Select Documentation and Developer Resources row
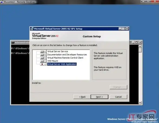The height and width of the screenshot is (123, 159). 67,54
